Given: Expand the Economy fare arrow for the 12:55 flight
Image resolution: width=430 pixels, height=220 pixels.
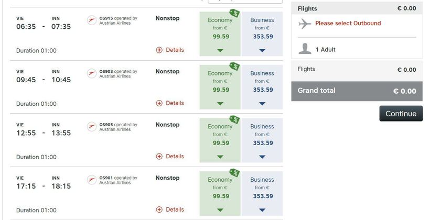Looking at the screenshot, I should pyautogui.click(x=220, y=157).
